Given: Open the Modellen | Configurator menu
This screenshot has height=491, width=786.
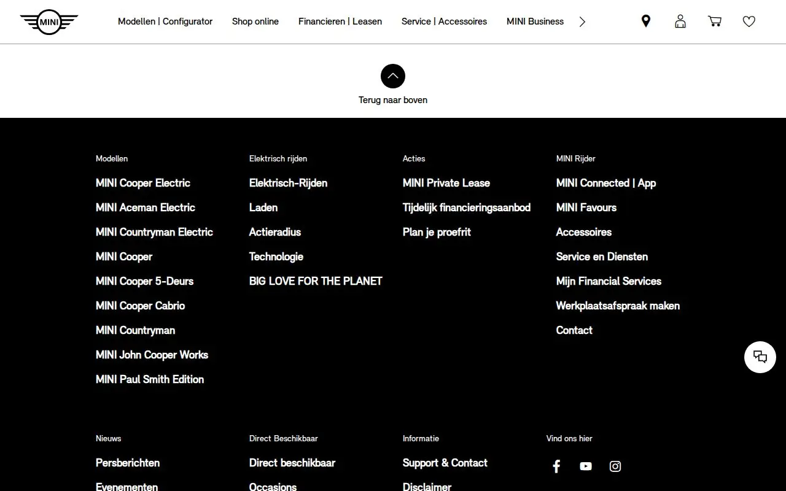Looking at the screenshot, I should (165, 21).
